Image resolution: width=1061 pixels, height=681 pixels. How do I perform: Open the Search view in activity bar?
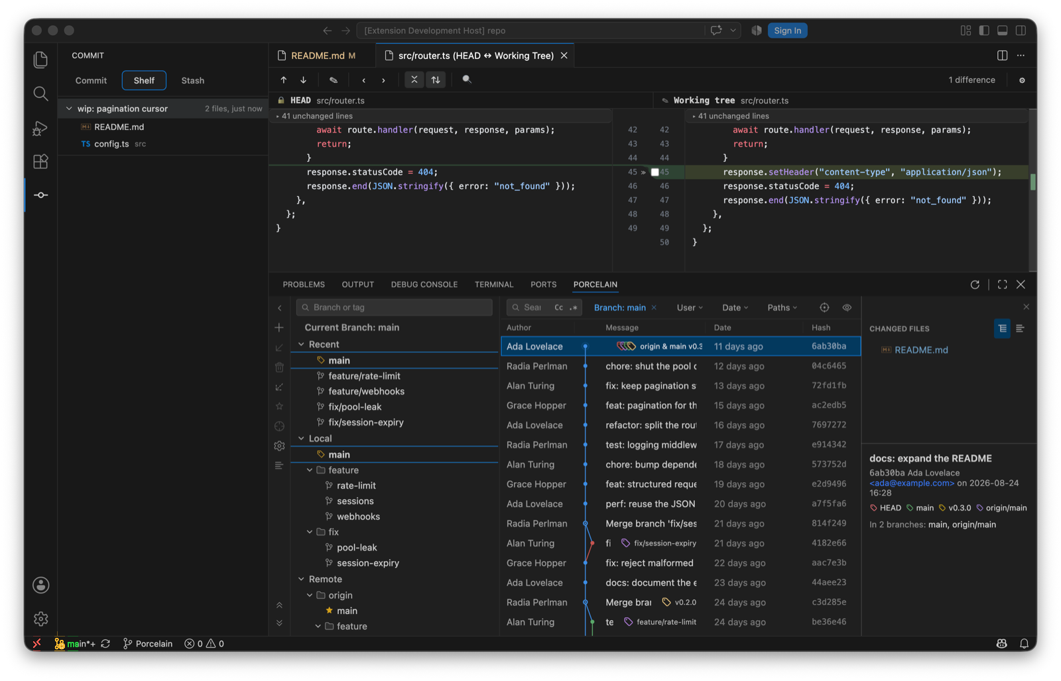(40, 93)
